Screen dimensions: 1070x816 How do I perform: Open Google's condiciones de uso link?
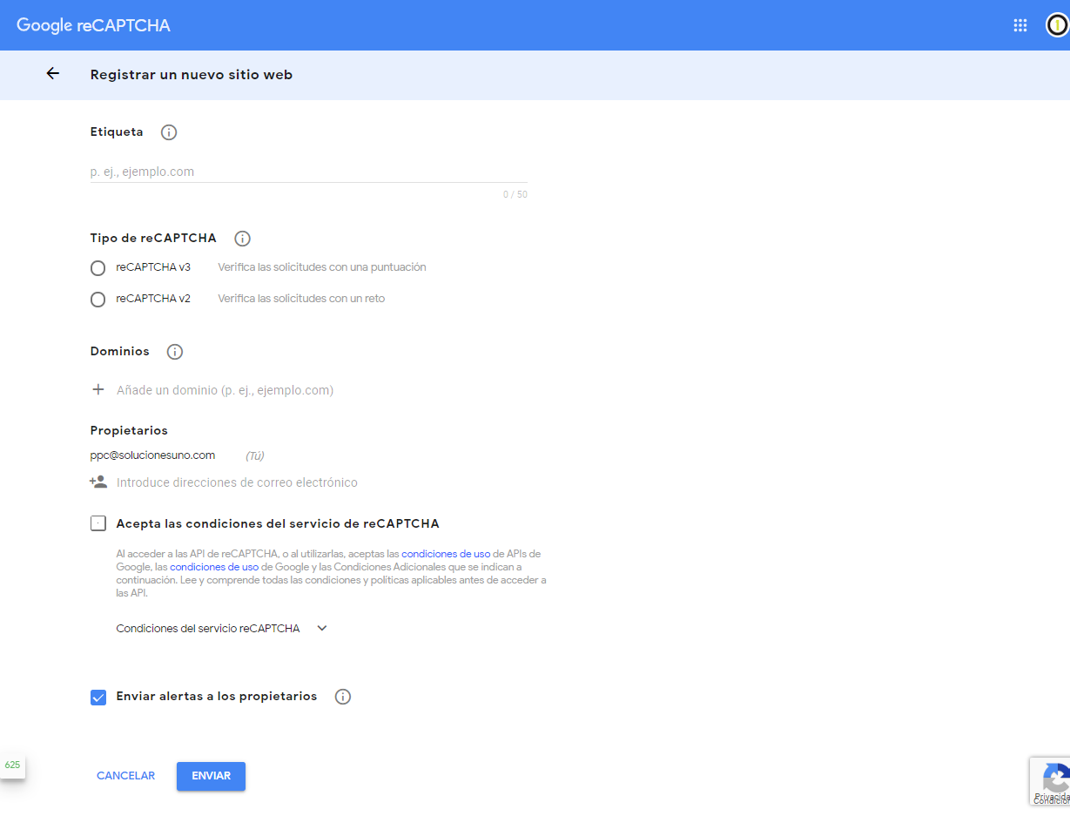(214, 567)
